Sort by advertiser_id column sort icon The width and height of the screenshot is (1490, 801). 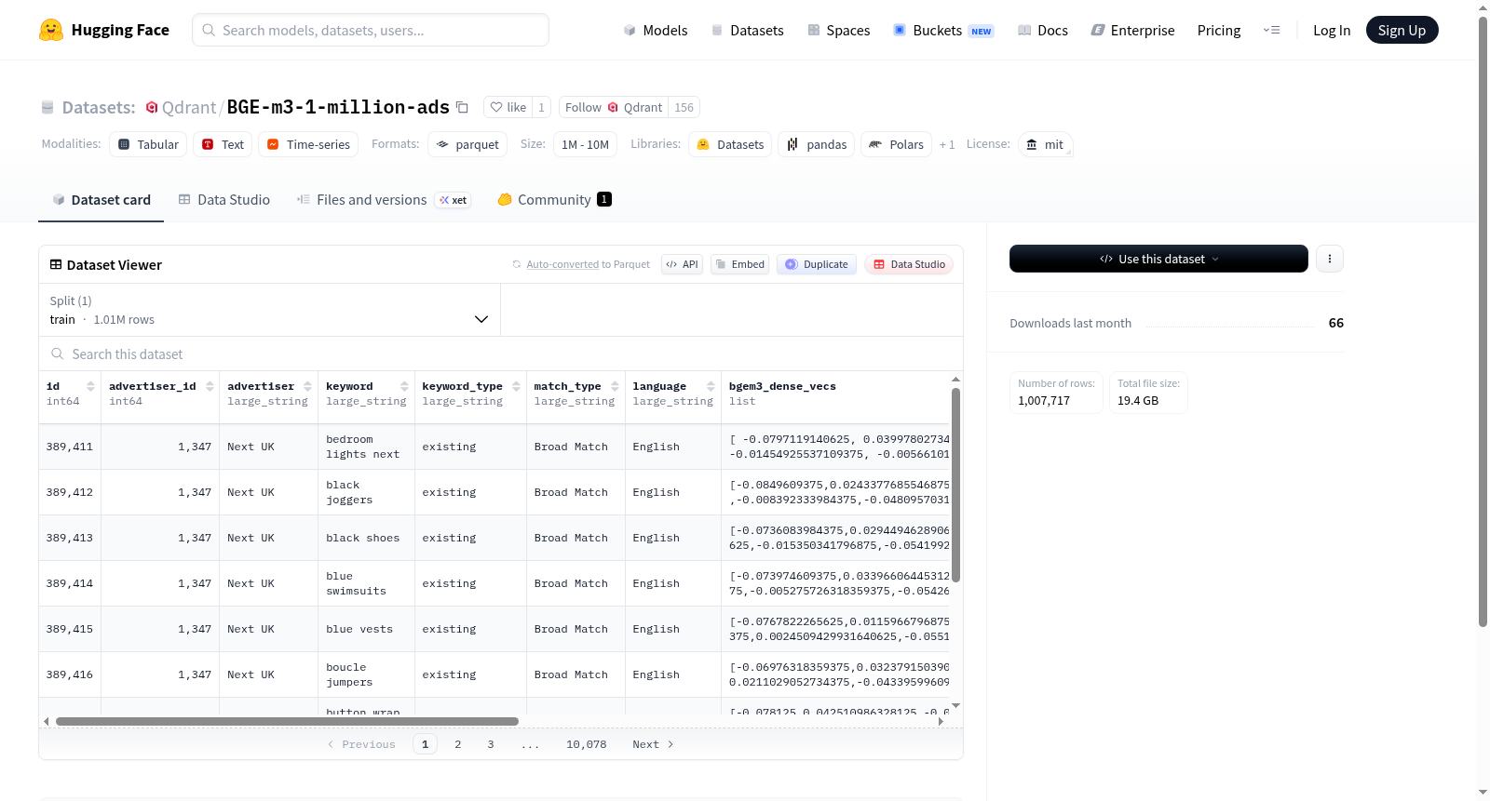pos(210,386)
